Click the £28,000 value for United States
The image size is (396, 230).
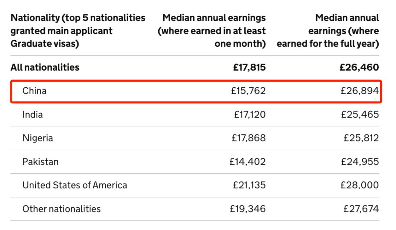(360, 185)
